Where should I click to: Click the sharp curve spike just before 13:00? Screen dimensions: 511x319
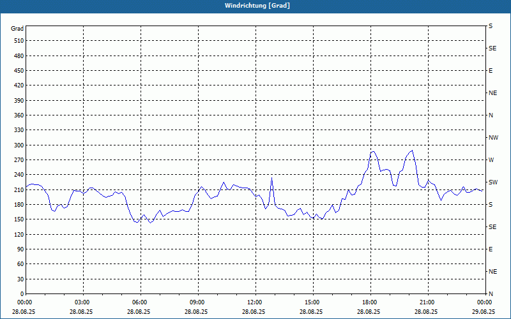tap(271, 179)
